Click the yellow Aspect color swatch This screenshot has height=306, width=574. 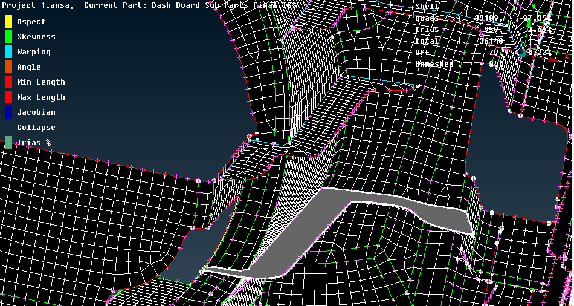[x=8, y=22]
